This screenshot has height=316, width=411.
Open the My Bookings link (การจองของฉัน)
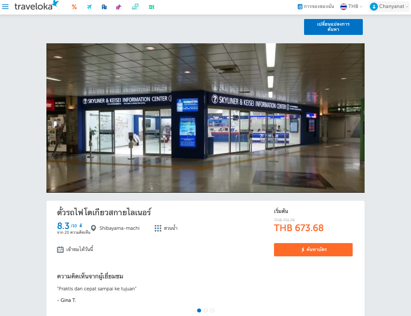point(316,7)
